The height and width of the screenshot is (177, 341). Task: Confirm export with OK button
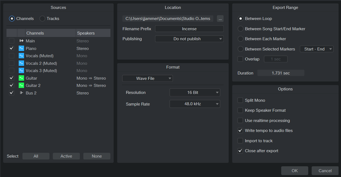[295, 171]
